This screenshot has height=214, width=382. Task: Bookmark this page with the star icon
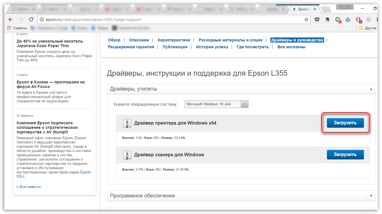coord(306,20)
